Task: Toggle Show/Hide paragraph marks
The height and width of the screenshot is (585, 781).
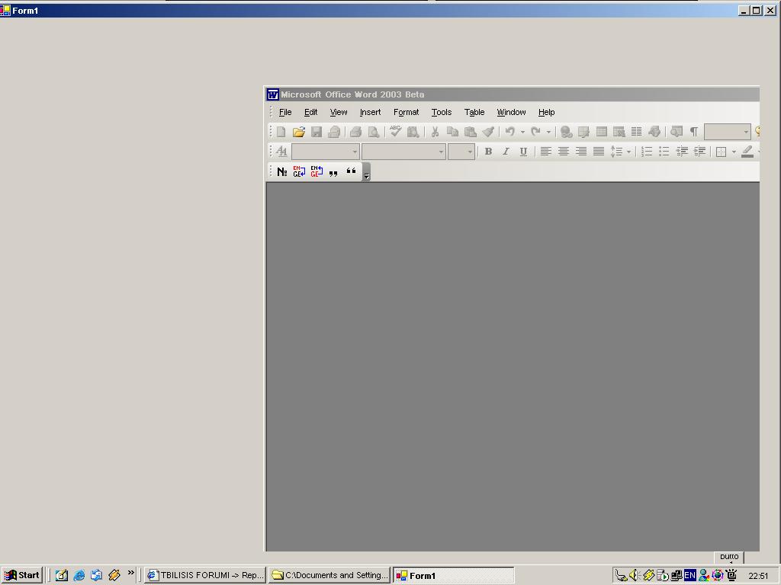Action: coord(693,132)
